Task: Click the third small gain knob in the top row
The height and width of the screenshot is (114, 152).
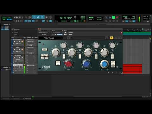Action: click(x=96, y=45)
